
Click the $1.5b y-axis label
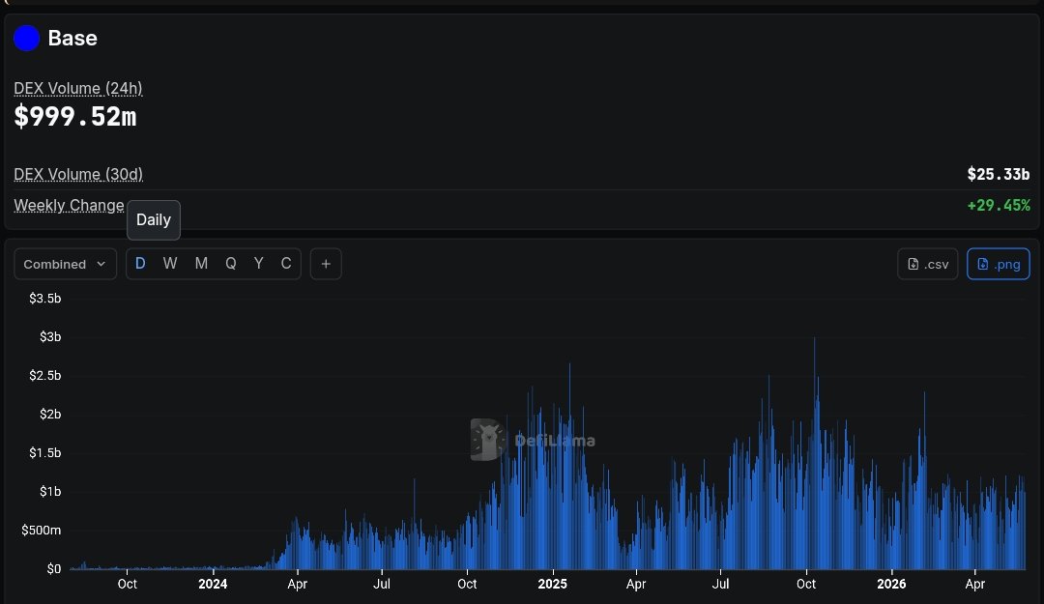(x=44, y=453)
